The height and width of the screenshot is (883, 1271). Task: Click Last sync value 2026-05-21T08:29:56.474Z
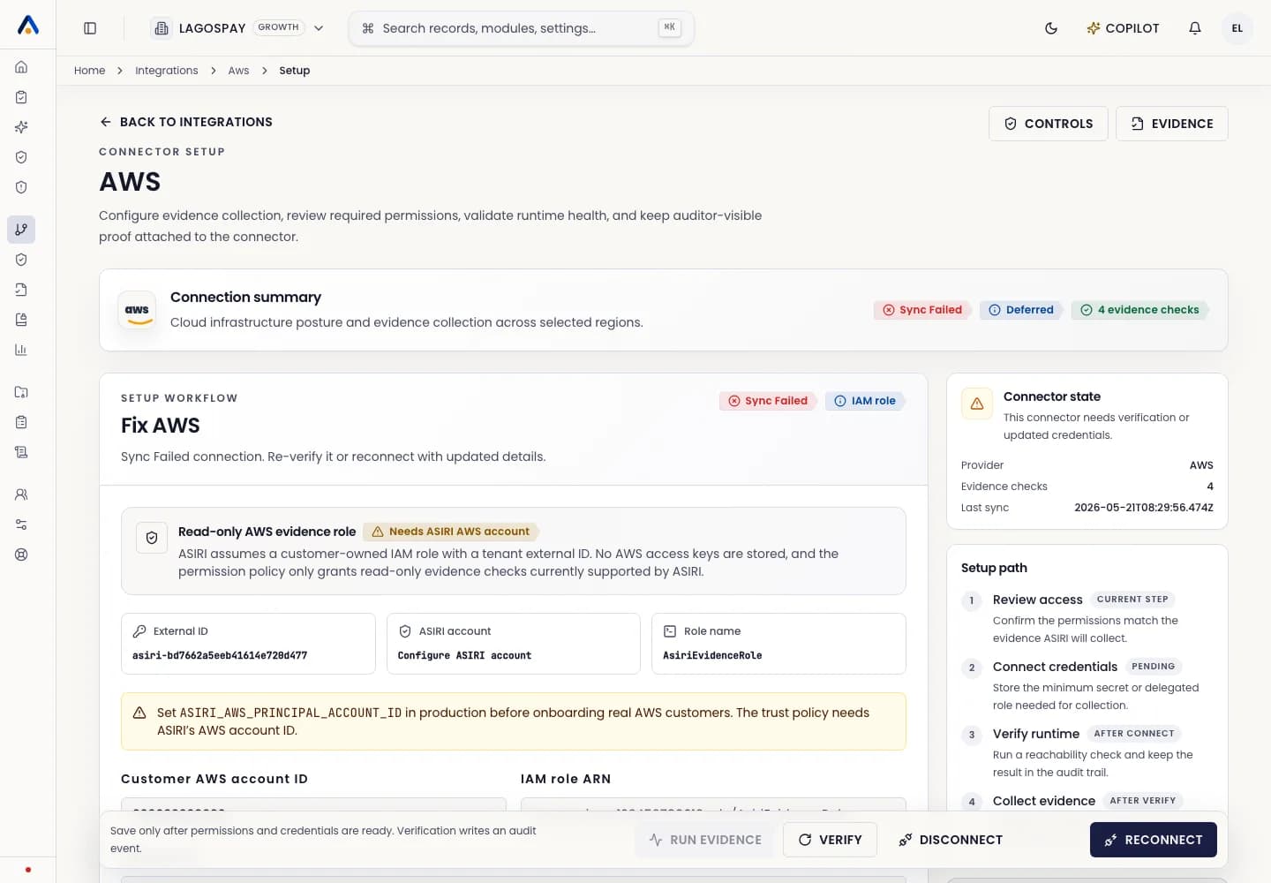coord(1144,508)
